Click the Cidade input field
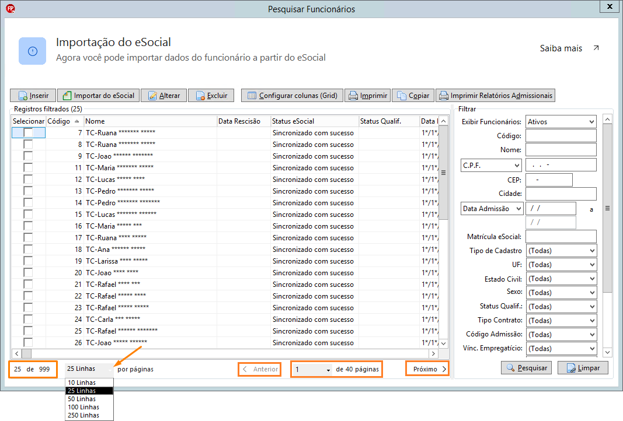 (561, 194)
